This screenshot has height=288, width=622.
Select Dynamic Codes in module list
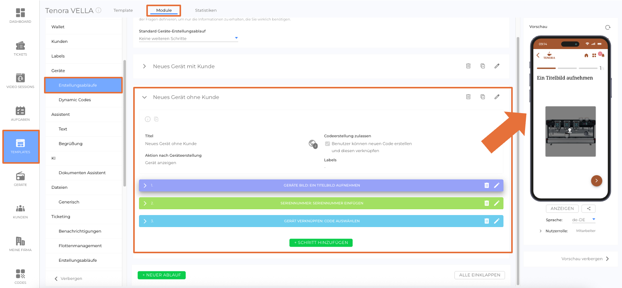point(75,100)
